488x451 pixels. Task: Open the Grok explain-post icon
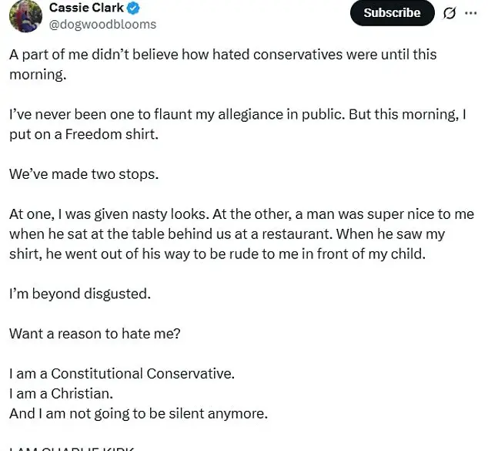point(450,13)
